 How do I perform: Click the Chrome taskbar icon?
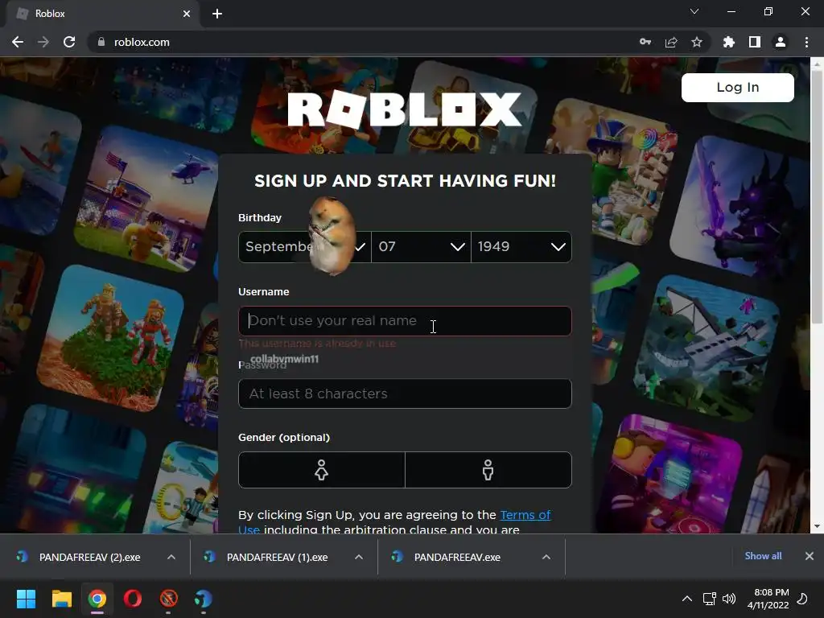pos(97,599)
